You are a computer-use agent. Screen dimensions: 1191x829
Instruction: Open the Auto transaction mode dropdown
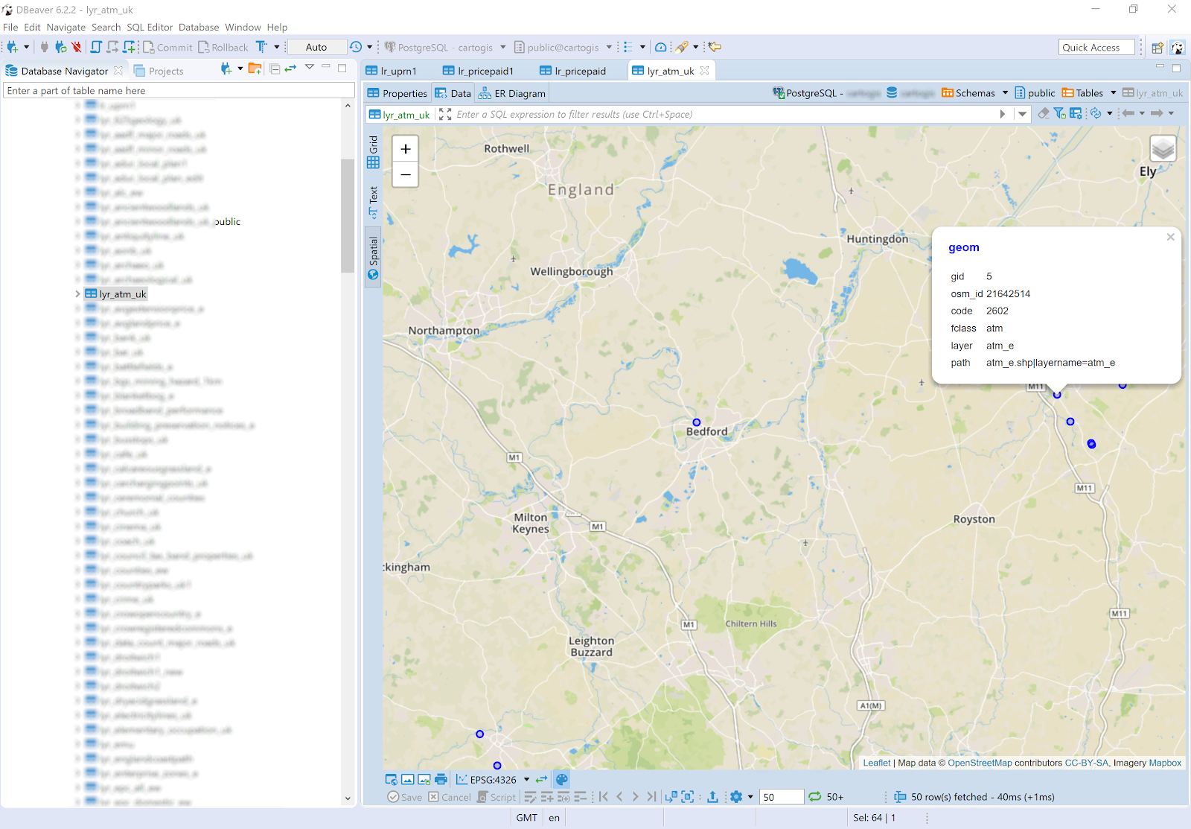[x=316, y=47]
